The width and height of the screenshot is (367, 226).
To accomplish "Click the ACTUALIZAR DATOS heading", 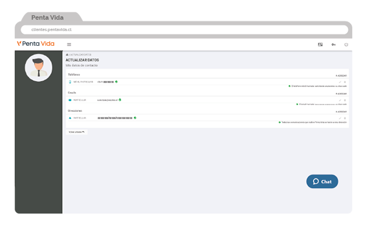I will coord(82,60).
